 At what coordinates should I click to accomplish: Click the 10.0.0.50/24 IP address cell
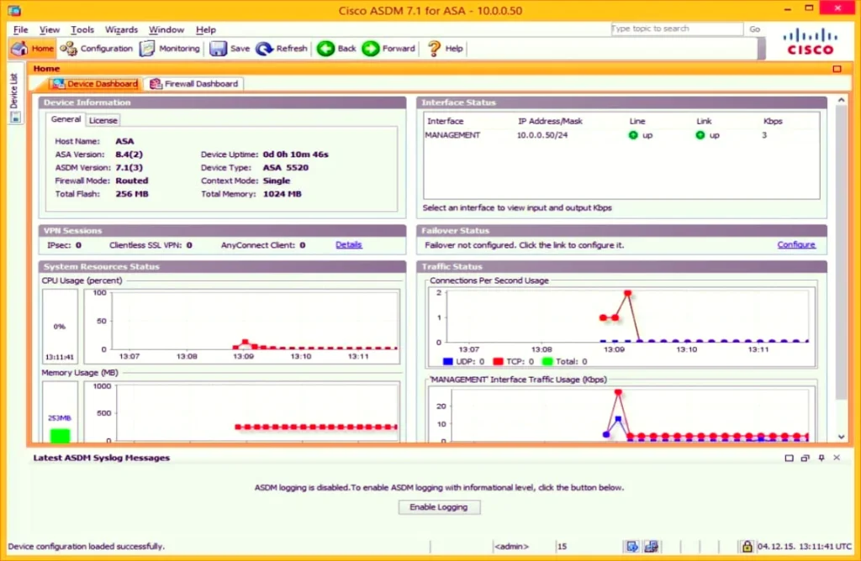pyautogui.click(x=542, y=135)
